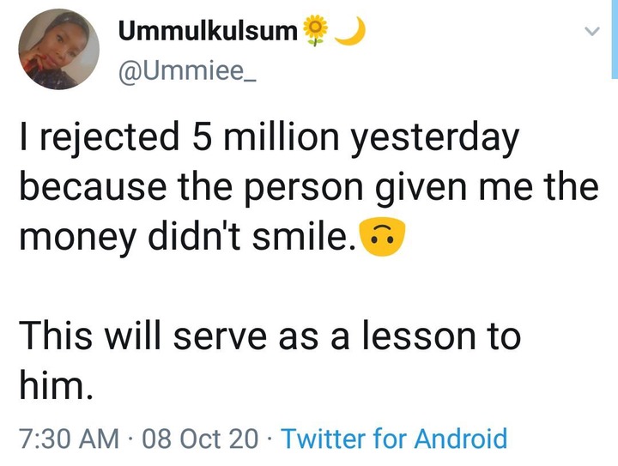618x466 pixels.
Task: Open the tweet options chevron menu
Action: [591, 32]
